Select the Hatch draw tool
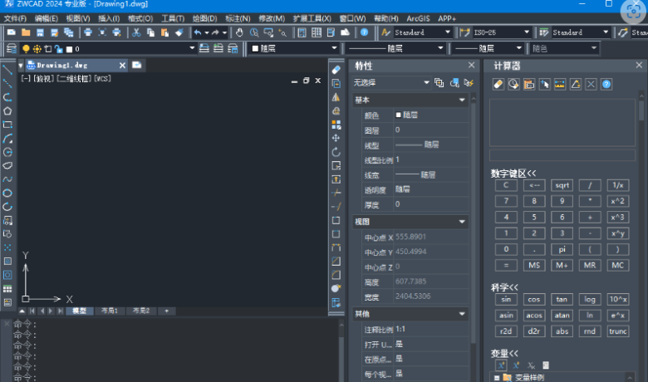Viewport: 648px width, 382px height. click(7, 262)
